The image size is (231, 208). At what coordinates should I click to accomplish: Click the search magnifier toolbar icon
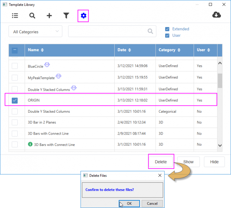click(32, 16)
